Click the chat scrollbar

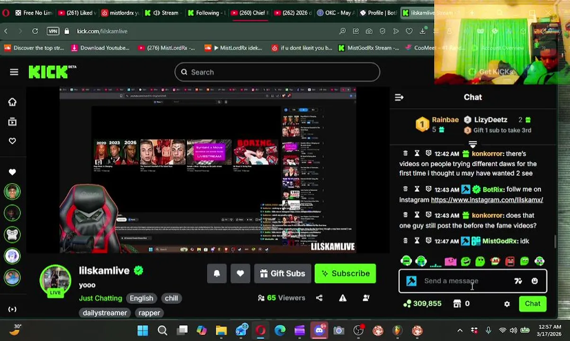pos(555,242)
